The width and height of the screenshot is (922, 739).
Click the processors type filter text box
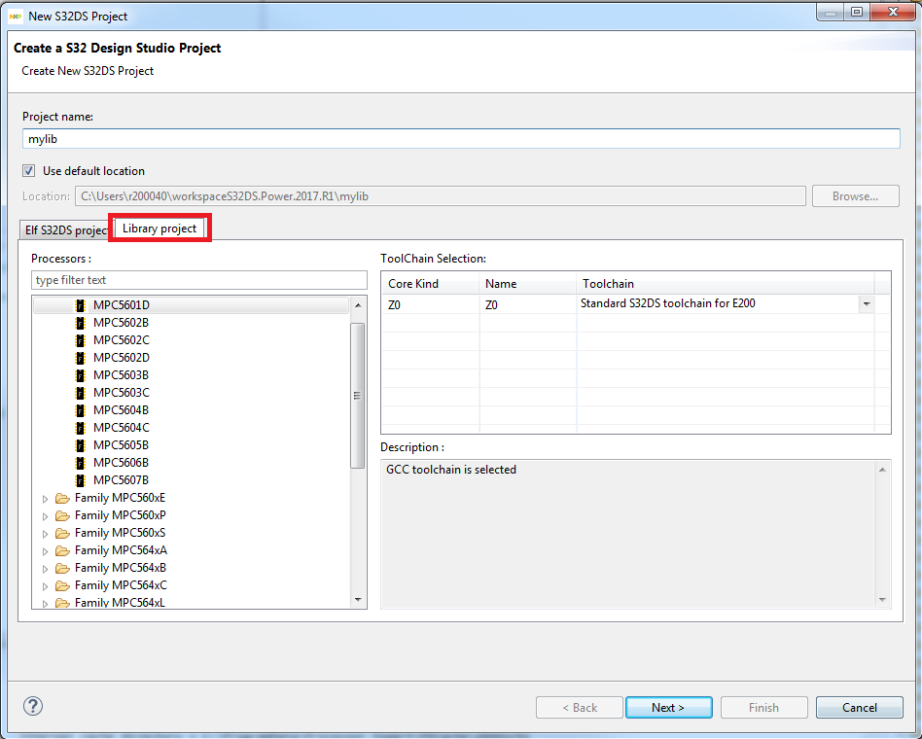(198, 280)
